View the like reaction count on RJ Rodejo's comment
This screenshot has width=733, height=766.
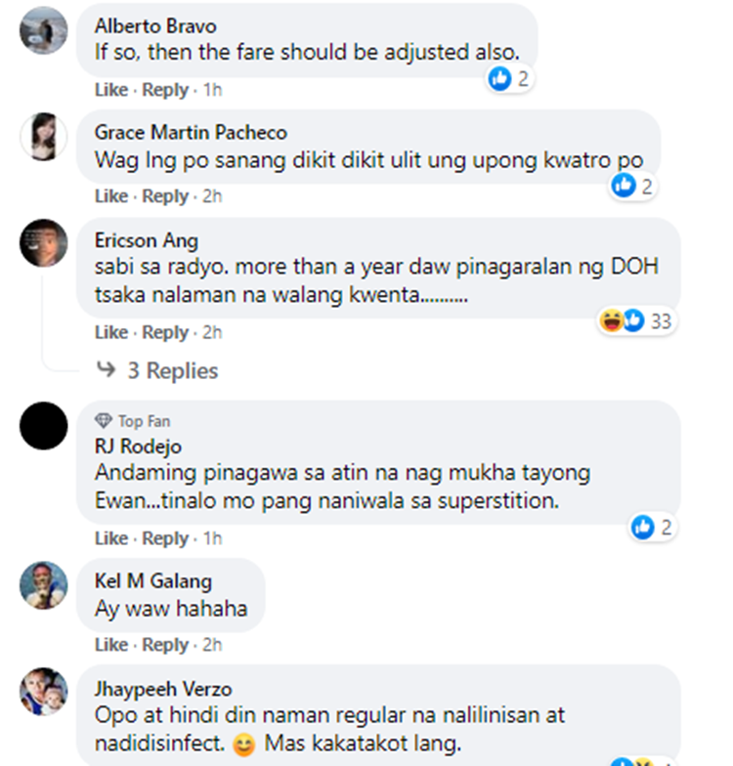coord(653,528)
